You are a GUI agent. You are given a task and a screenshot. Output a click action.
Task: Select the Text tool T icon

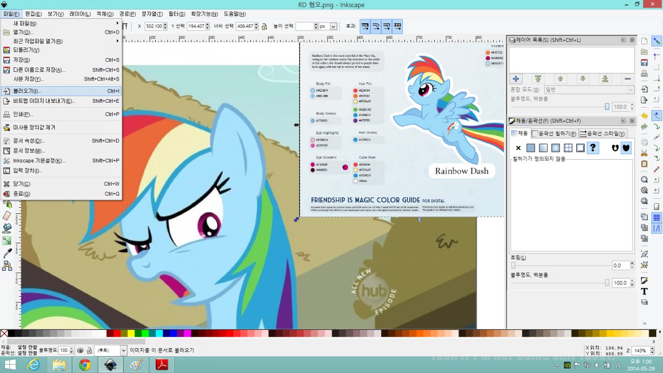pyautogui.click(x=644, y=291)
